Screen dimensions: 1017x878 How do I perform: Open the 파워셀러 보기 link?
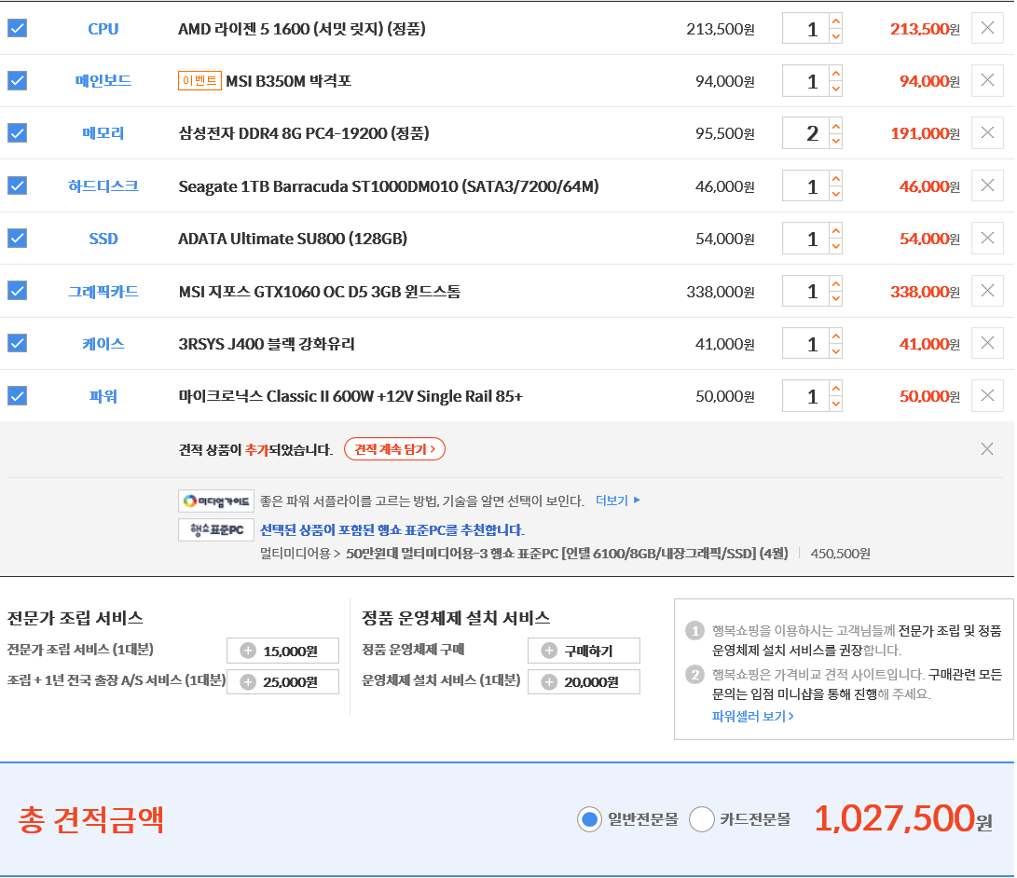tap(753, 716)
